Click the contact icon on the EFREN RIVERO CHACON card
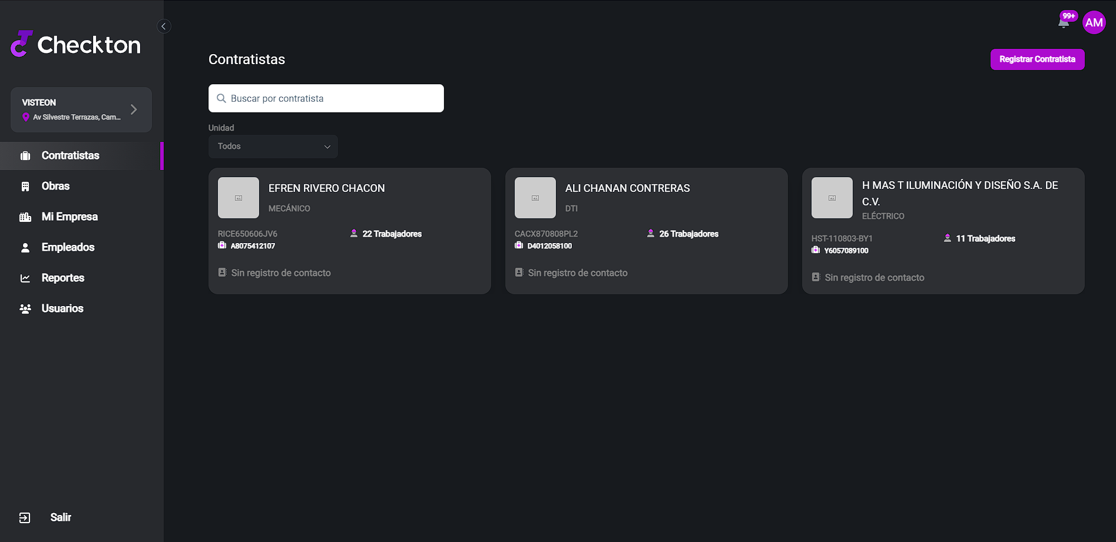 (x=223, y=272)
